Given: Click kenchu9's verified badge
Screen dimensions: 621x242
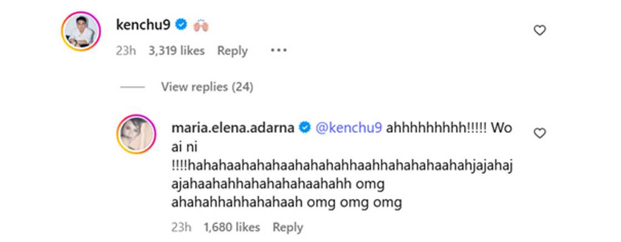Looking at the screenshot, I should (x=181, y=24).
